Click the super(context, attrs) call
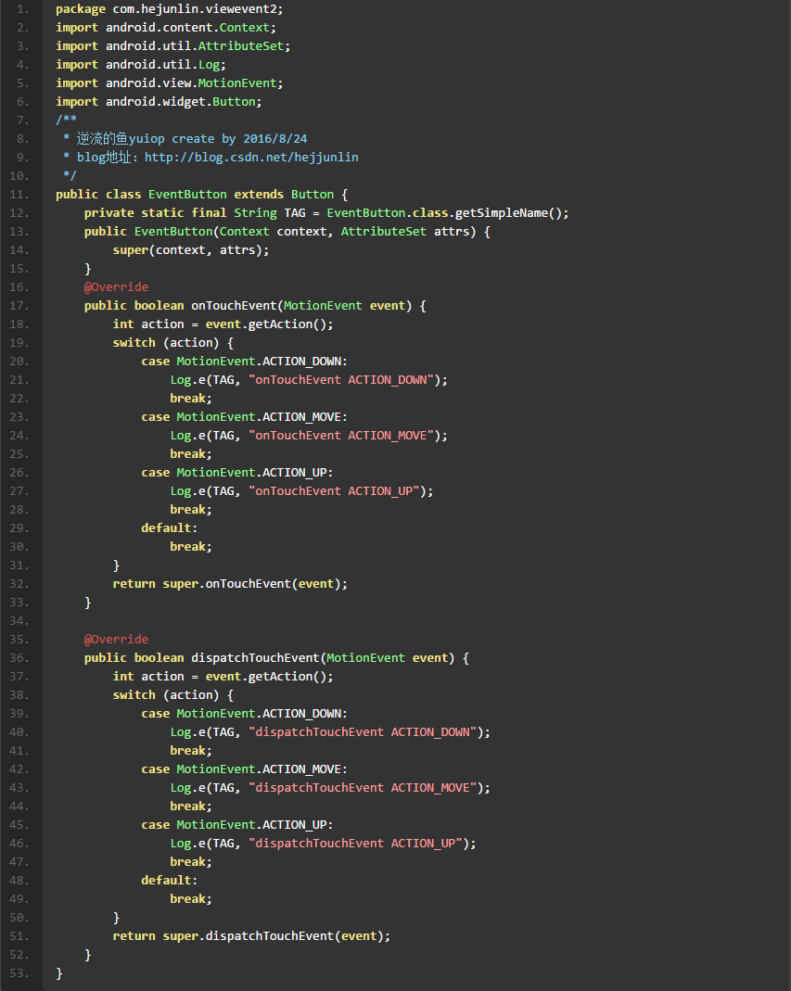The height and width of the screenshot is (991, 791). pyautogui.click(x=195, y=250)
